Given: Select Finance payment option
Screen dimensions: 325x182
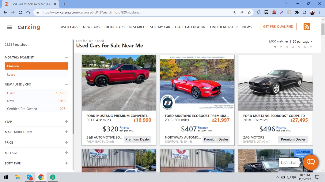Looking at the screenshot, I should 36,66.
